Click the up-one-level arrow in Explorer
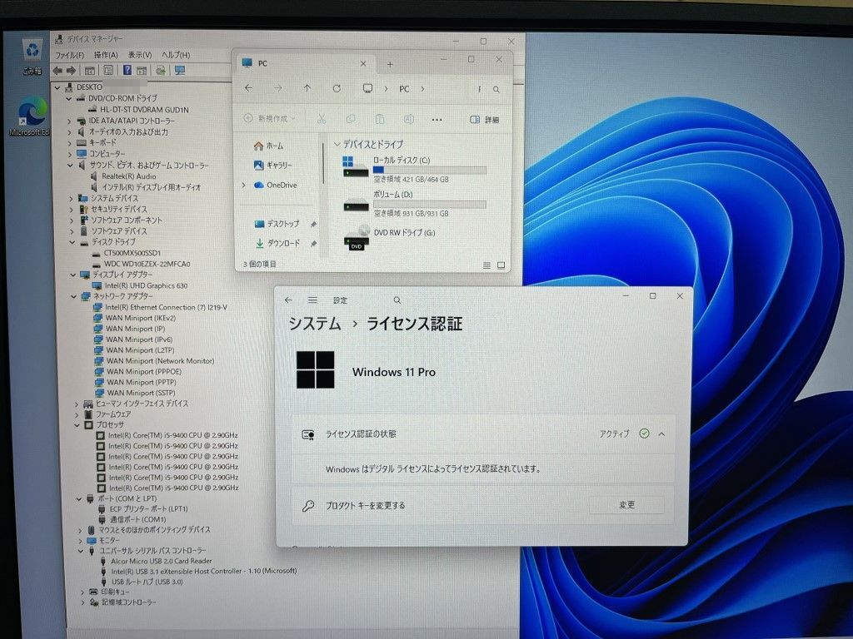 tap(308, 89)
